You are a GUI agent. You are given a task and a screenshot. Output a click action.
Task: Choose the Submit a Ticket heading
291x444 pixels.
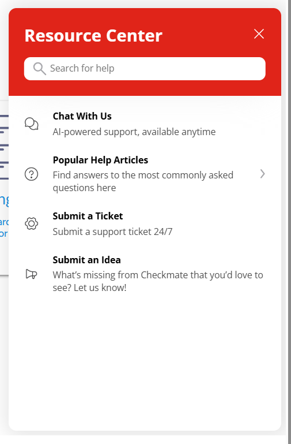point(88,216)
